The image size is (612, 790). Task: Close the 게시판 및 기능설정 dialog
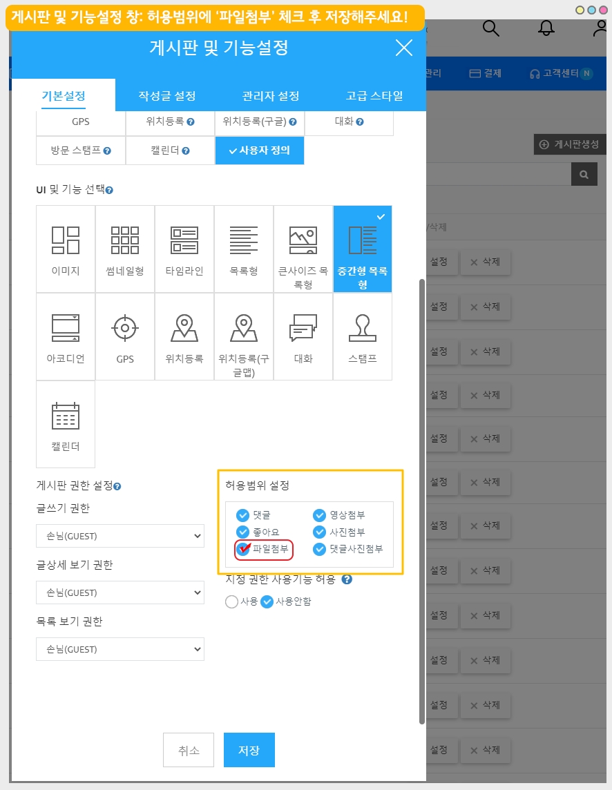[404, 48]
